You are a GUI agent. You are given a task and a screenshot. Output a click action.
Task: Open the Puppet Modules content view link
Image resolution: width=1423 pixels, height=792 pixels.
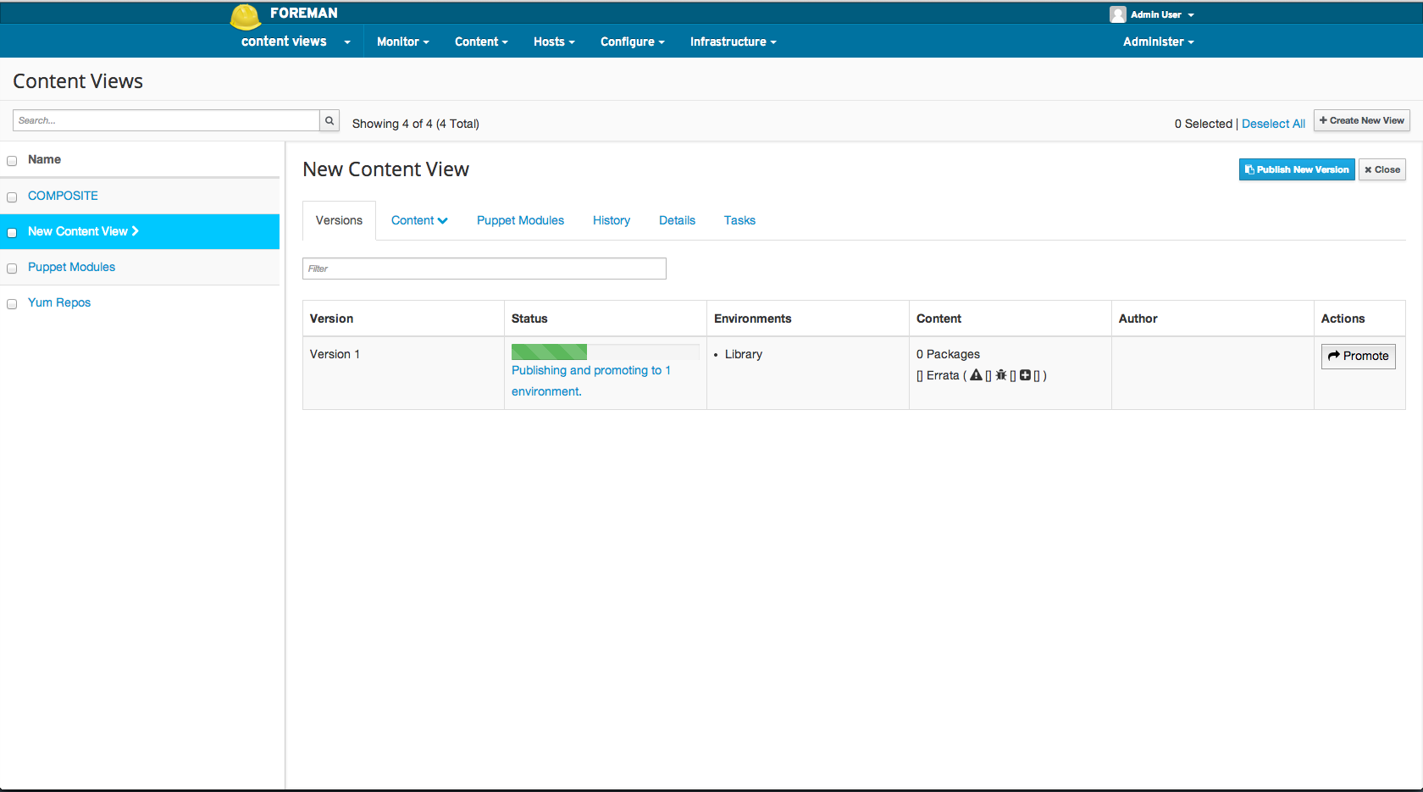pyautogui.click(x=71, y=267)
